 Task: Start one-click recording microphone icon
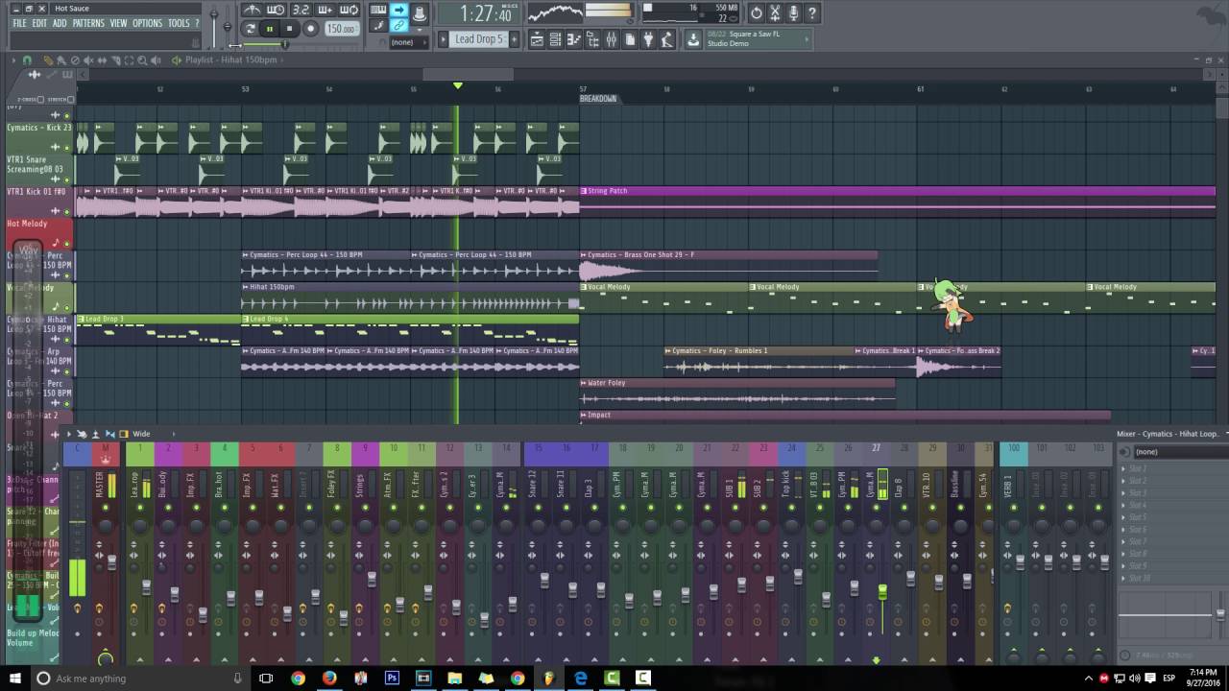tap(793, 12)
